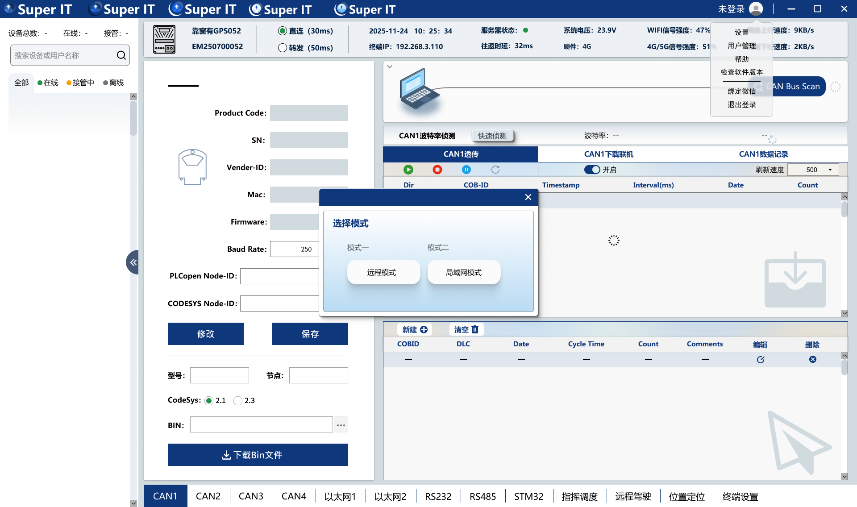
Task: Switch to the CAN1下载联机 tab
Action: (x=608, y=154)
